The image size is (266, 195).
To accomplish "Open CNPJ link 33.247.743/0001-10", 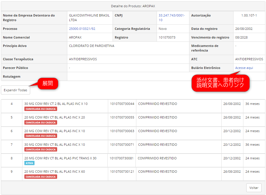I will (171, 18).
